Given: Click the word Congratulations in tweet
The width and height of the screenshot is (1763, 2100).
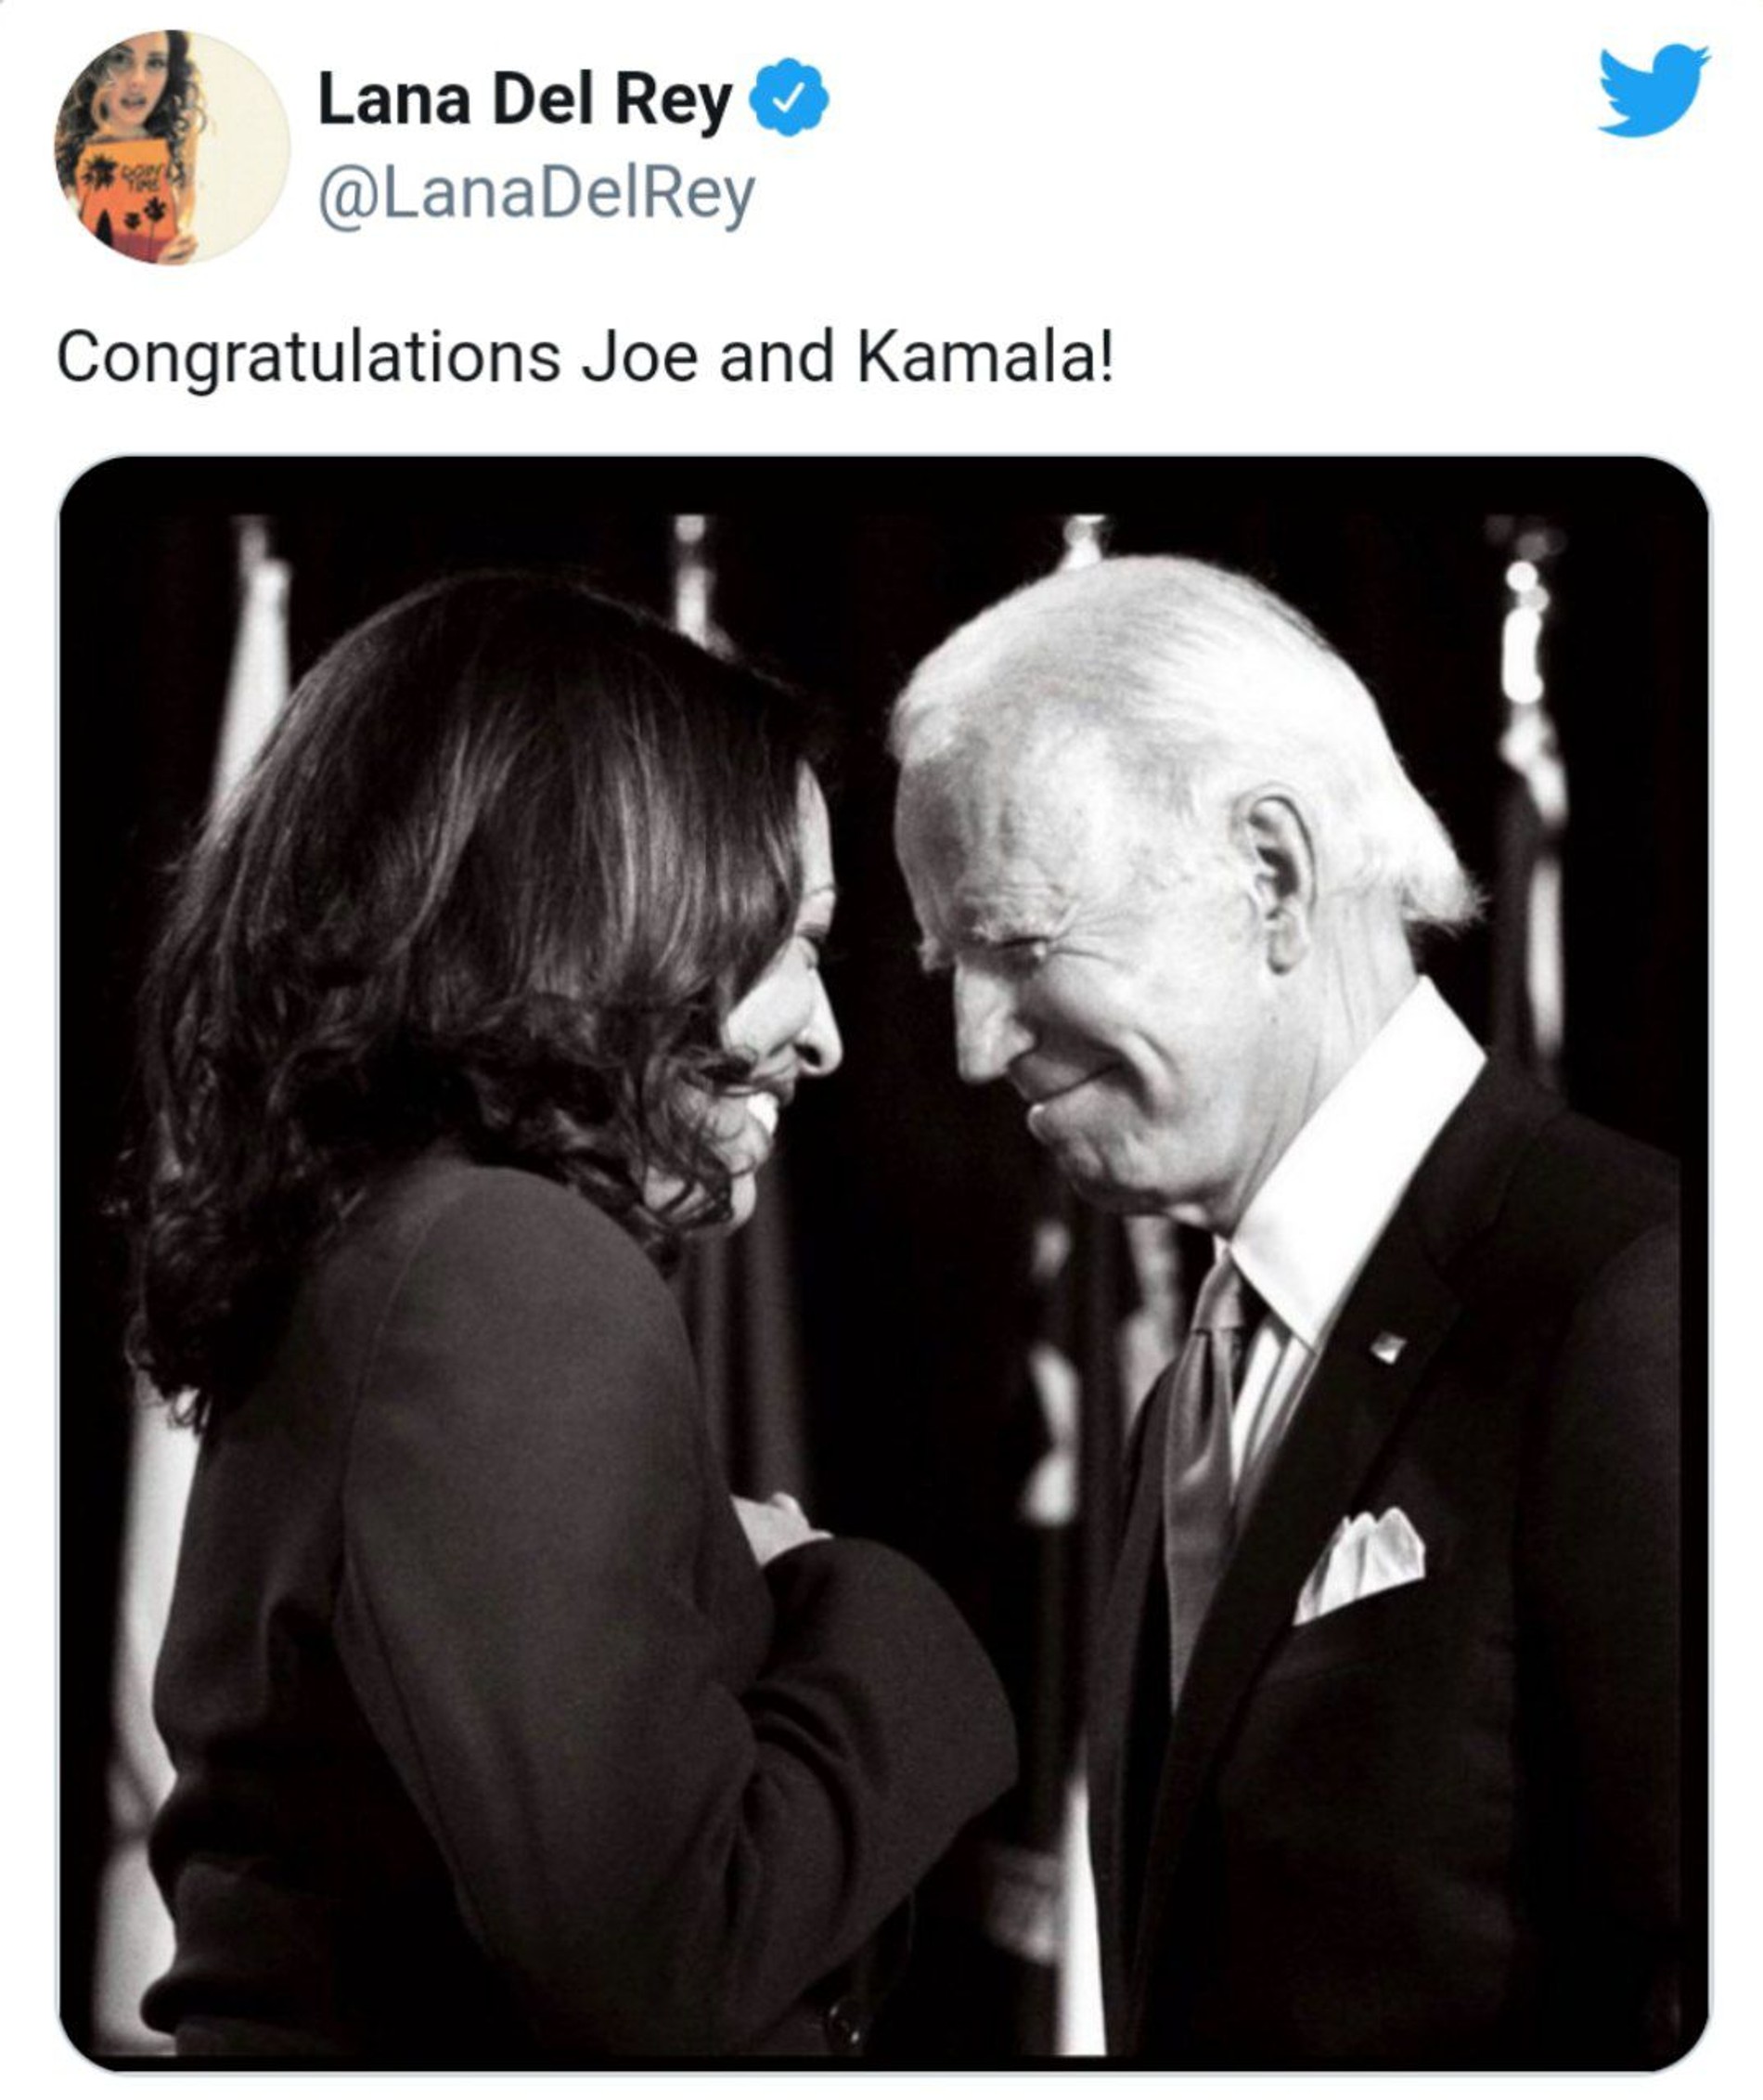Looking at the screenshot, I should pyautogui.click(x=308, y=357).
